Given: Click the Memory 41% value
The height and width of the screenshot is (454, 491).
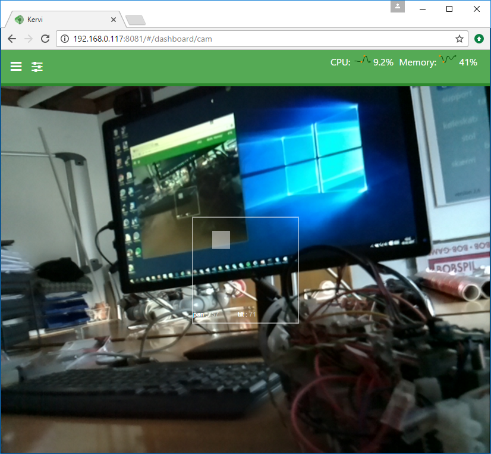Looking at the screenshot, I should pyautogui.click(x=468, y=62).
